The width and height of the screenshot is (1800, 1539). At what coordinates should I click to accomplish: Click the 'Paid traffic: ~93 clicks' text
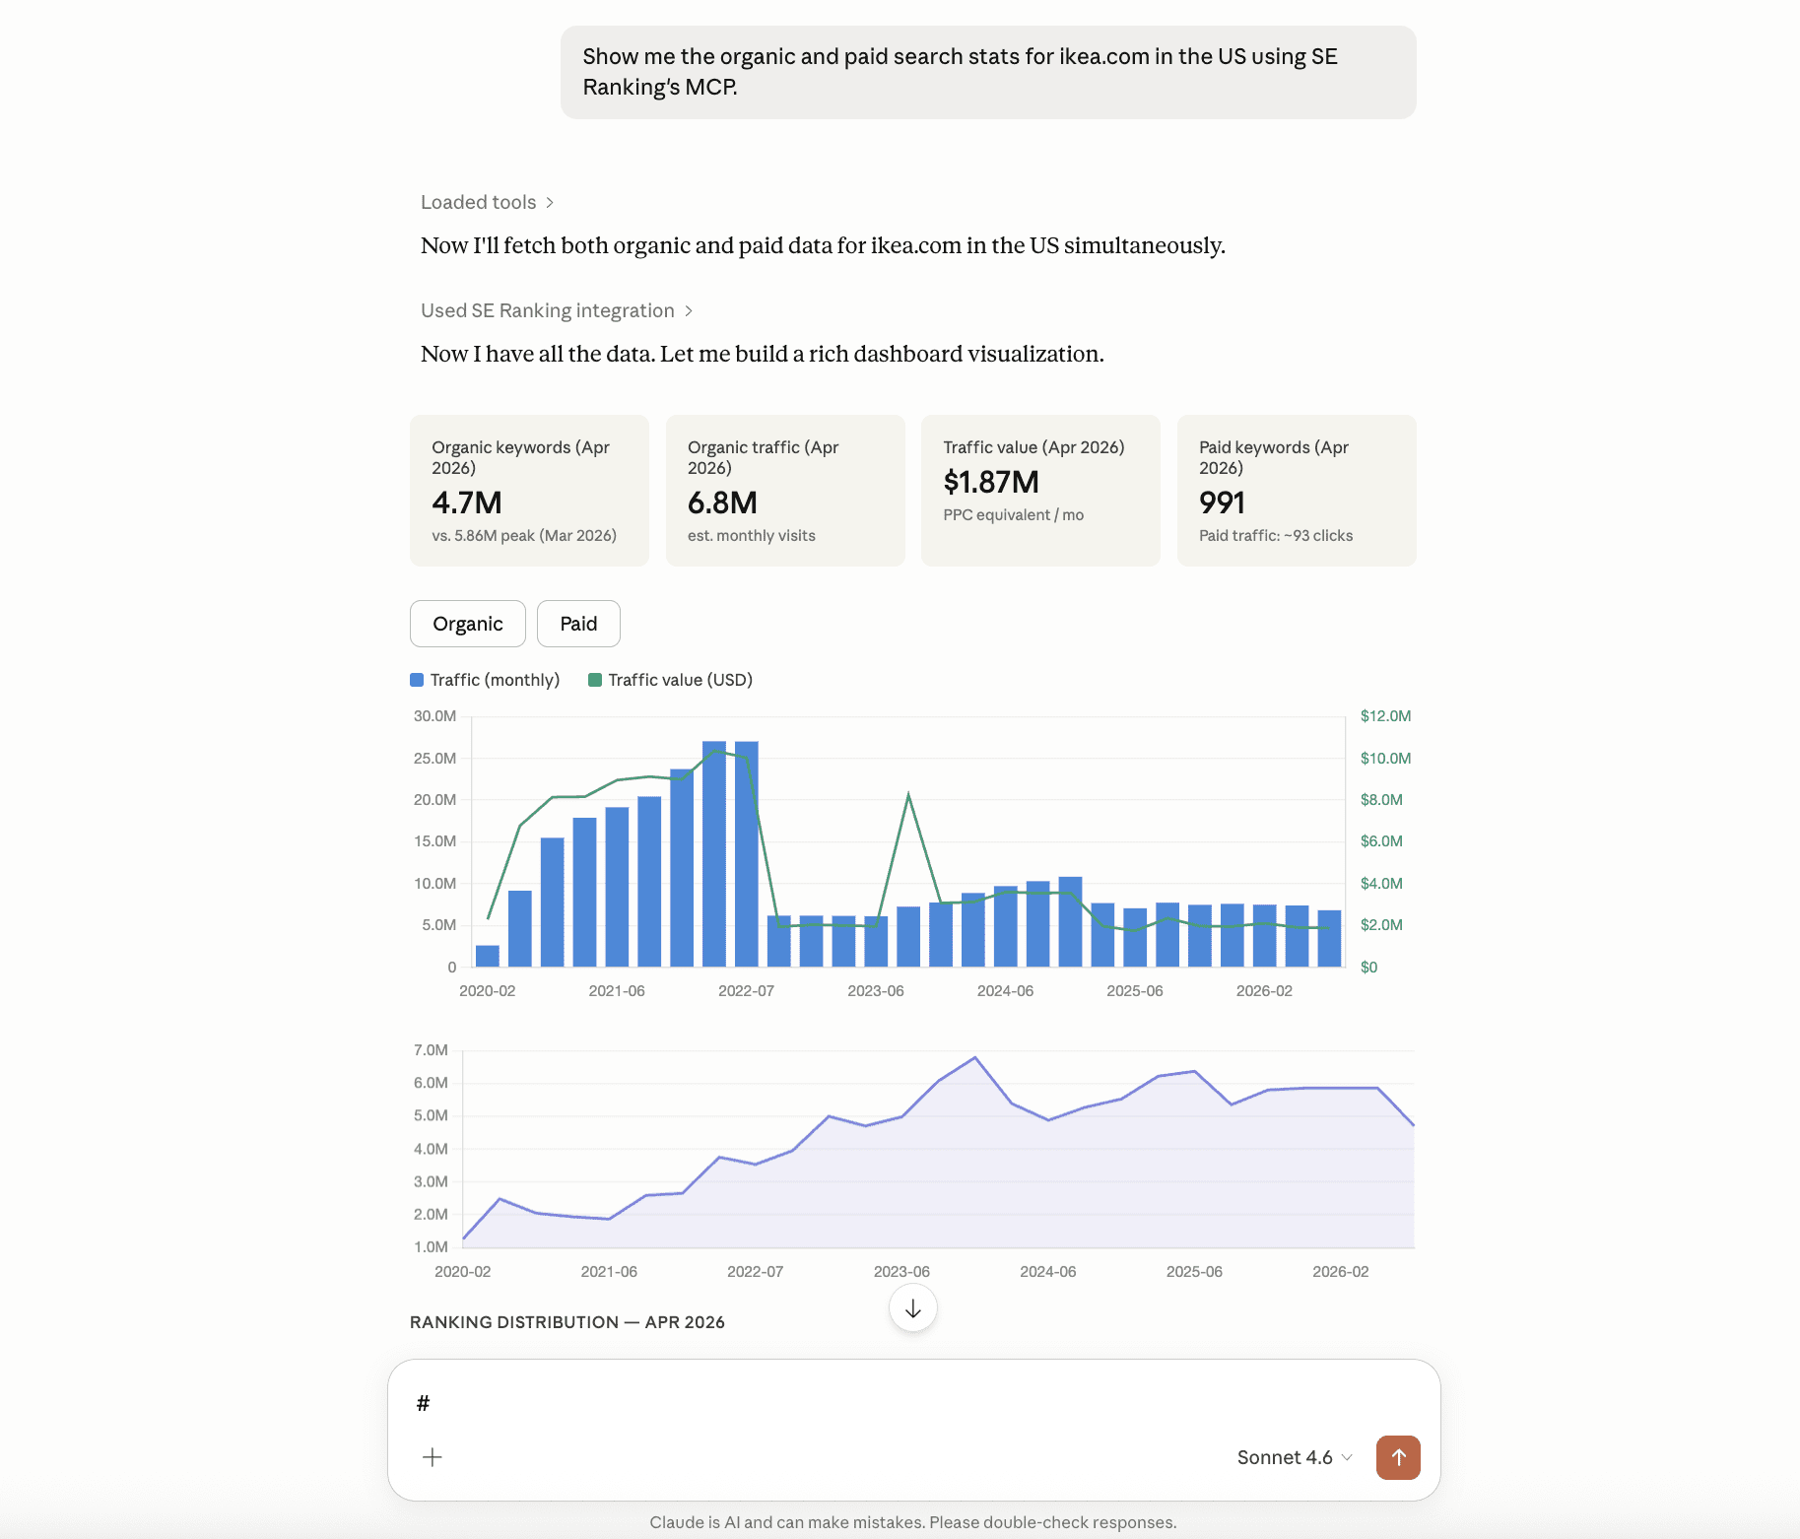point(1276,536)
